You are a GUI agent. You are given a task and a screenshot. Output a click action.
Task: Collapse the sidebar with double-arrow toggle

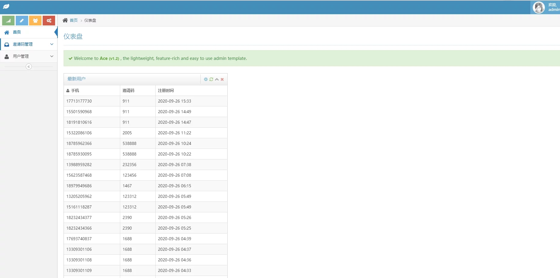(x=29, y=67)
